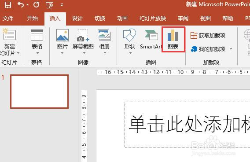This screenshot has width=250, height=162.
Task: Open 我的加载项 my add-ins
Action: (x=208, y=49)
